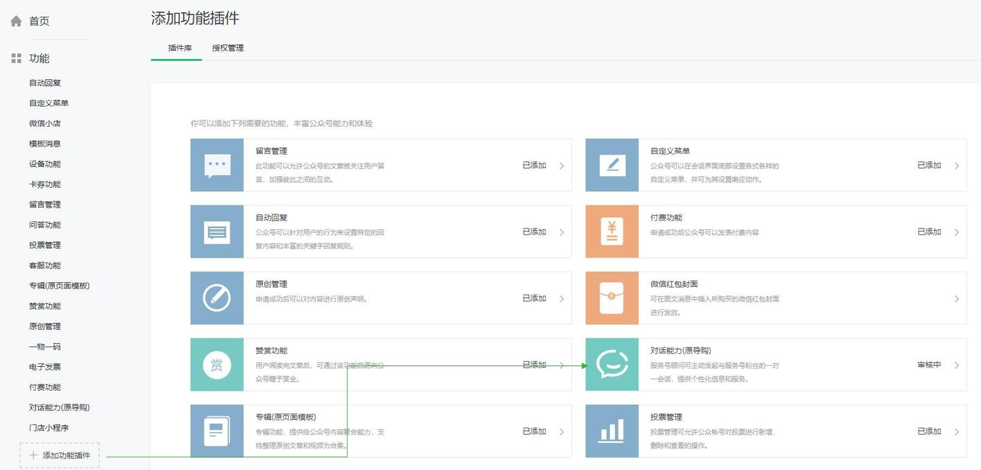The width and height of the screenshot is (981, 470).
Task: Open 电子发票 from the sidebar
Action: [x=43, y=366]
